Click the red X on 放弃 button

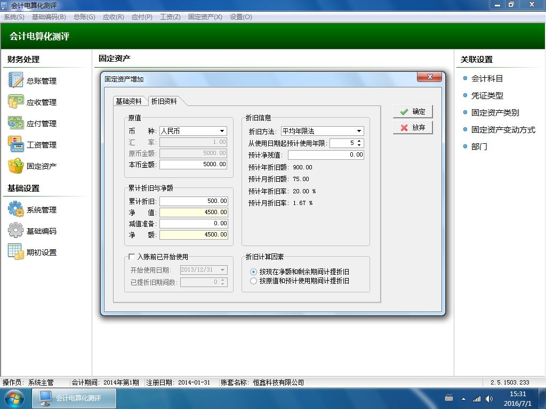pyautogui.click(x=404, y=128)
